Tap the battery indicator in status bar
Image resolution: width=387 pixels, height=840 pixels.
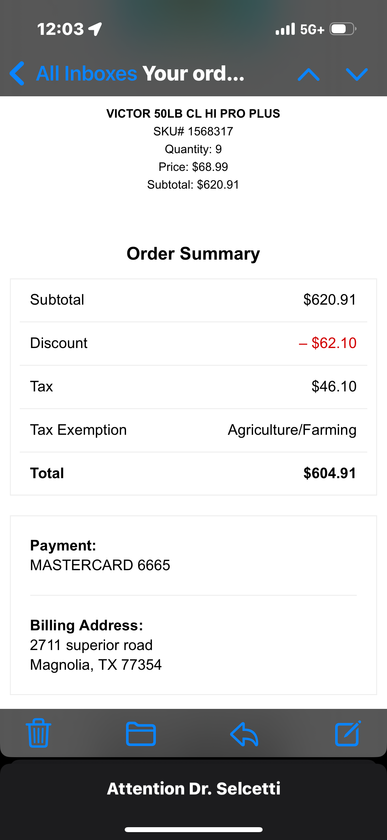click(343, 29)
